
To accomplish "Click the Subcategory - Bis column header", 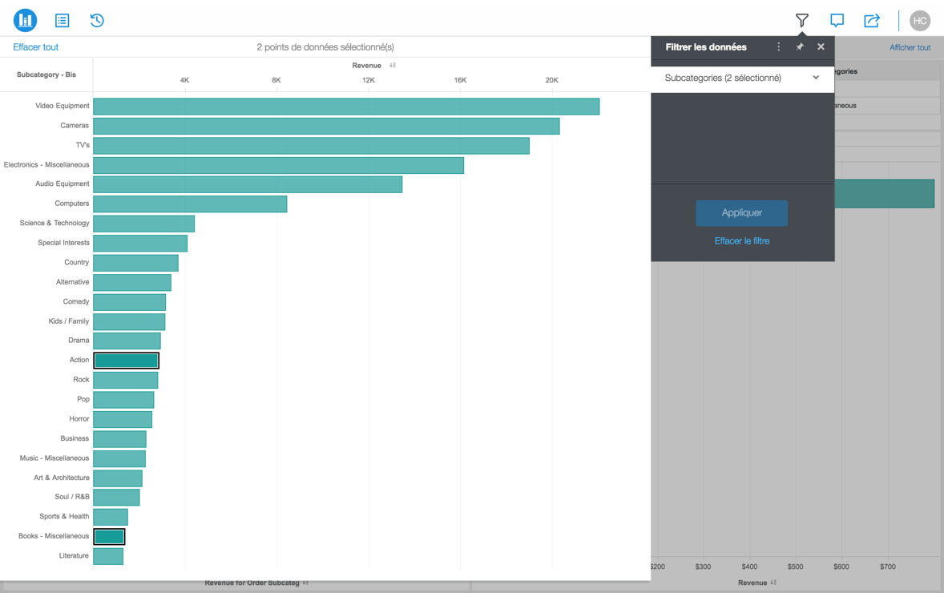I will pos(46,75).
